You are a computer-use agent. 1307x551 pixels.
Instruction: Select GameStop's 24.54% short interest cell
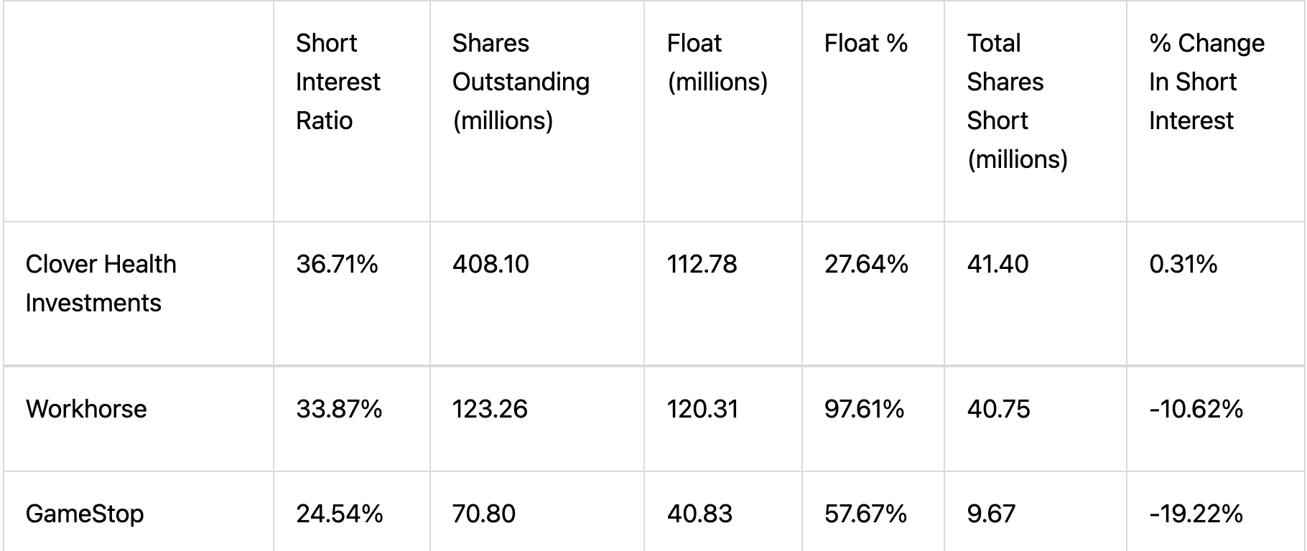coord(339,514)
